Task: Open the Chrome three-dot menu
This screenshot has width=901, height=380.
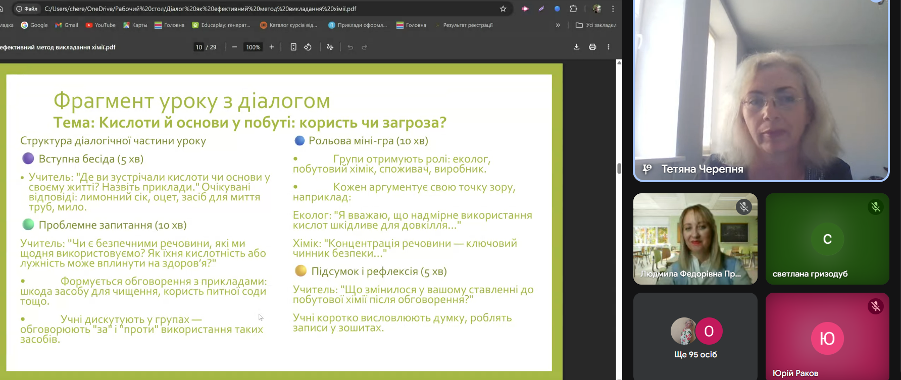Action: pos(613,9)
